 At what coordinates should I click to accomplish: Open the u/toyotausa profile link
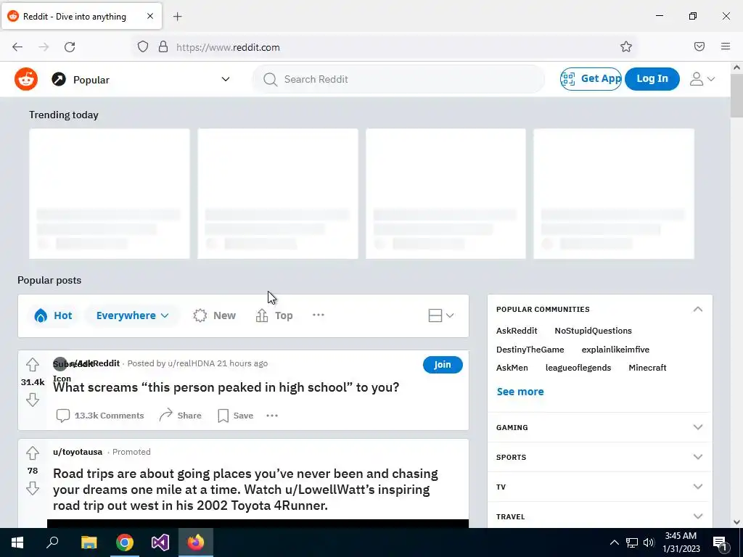78,452
